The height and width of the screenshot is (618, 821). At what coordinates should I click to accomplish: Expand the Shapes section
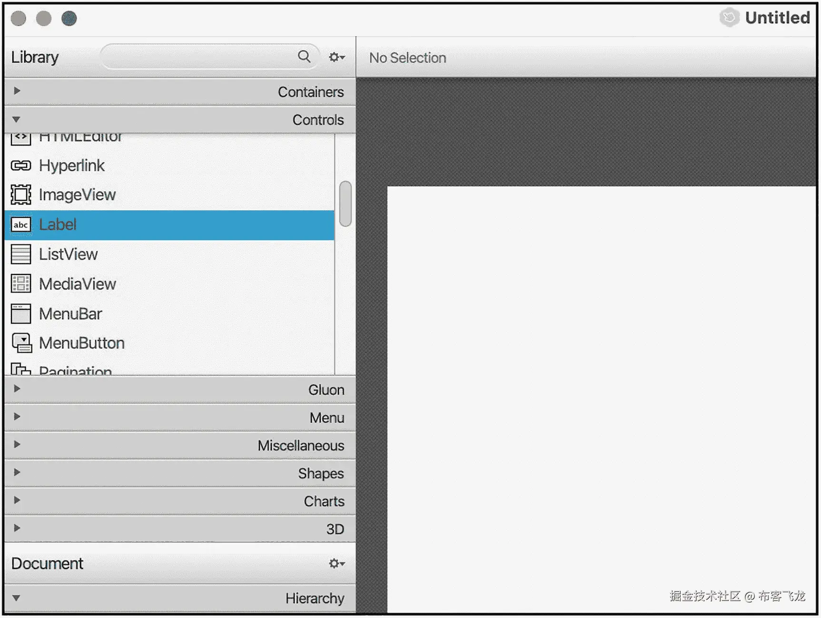click(x=180, y=473)
